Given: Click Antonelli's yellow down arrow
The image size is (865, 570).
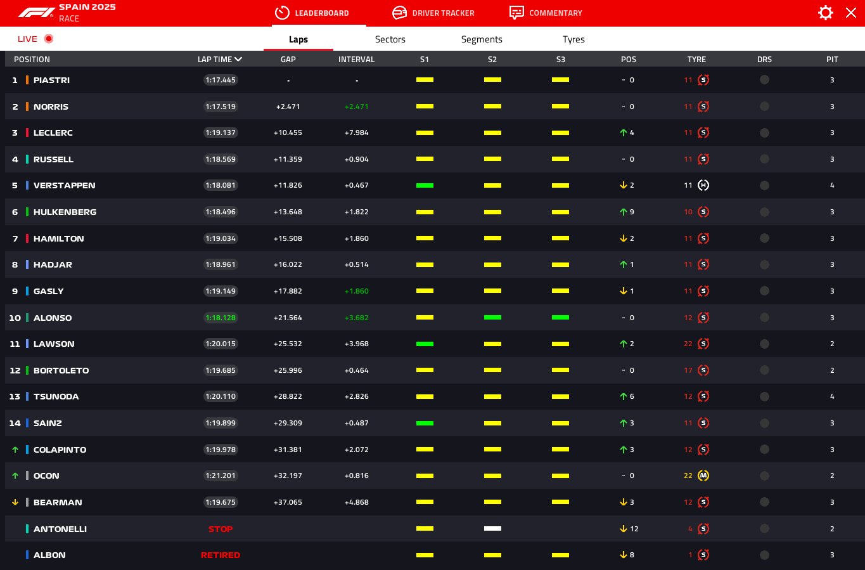Looking at the screenshot, I should (624, 529).
